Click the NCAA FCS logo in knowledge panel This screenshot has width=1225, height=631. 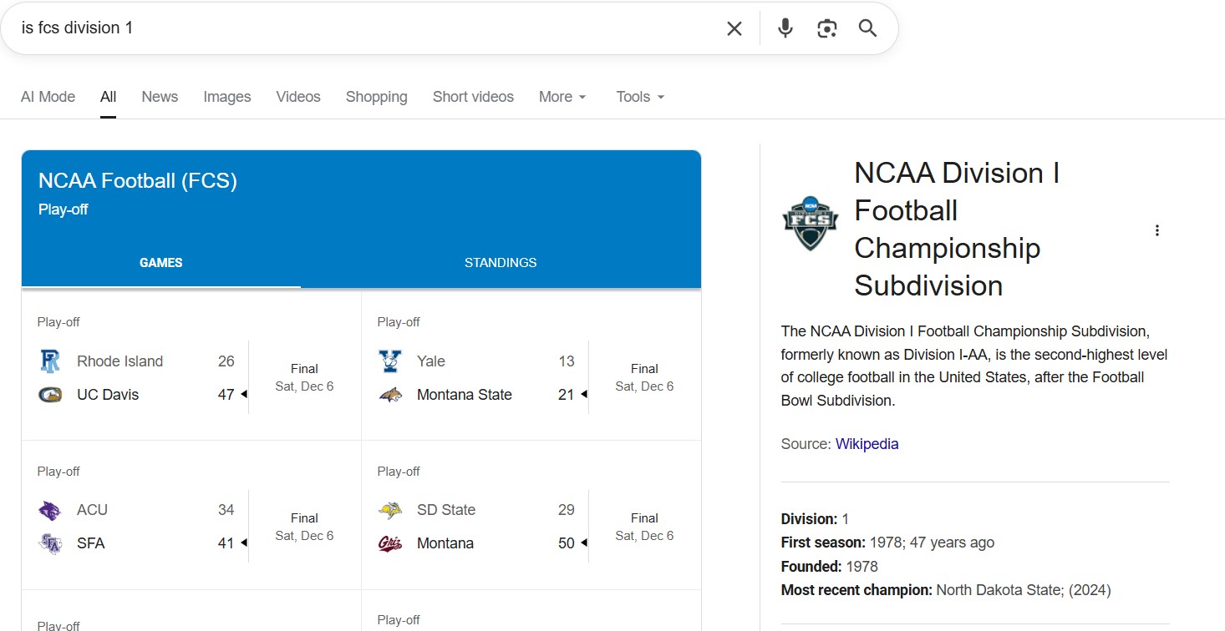point(809,223)
